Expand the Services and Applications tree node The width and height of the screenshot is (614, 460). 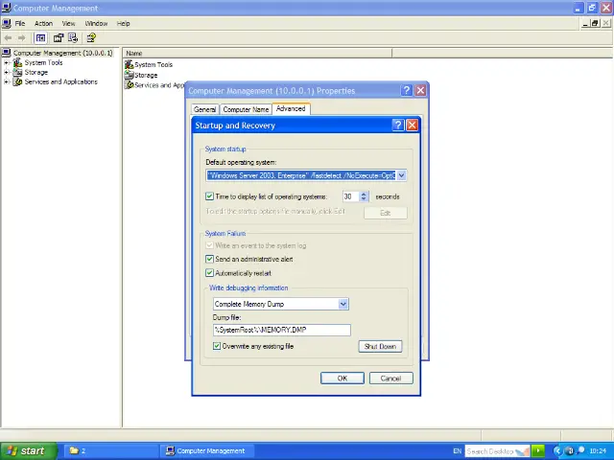(6, 81)
